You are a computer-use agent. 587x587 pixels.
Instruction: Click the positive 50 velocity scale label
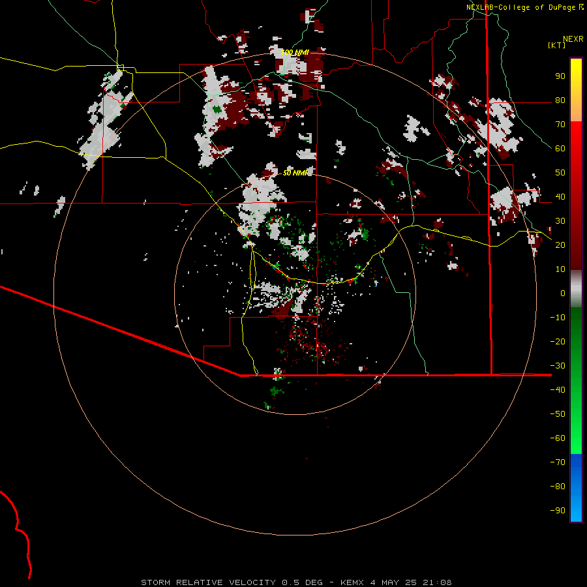pyautogui.click(x=560, y=173)
